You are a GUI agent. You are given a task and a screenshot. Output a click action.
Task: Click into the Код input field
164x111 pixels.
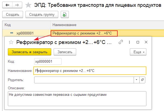[48, 61]
